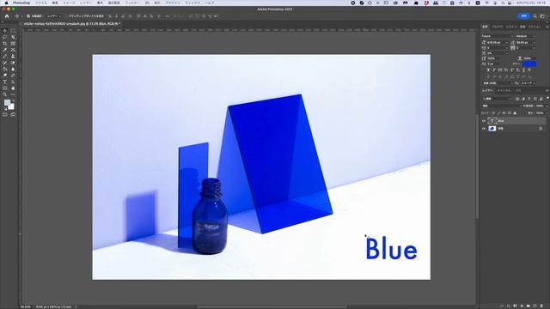Image resolution: width=550 pixels, height=309 pixels.
Task: Select the Pen tool
Action: pos(13,76)
